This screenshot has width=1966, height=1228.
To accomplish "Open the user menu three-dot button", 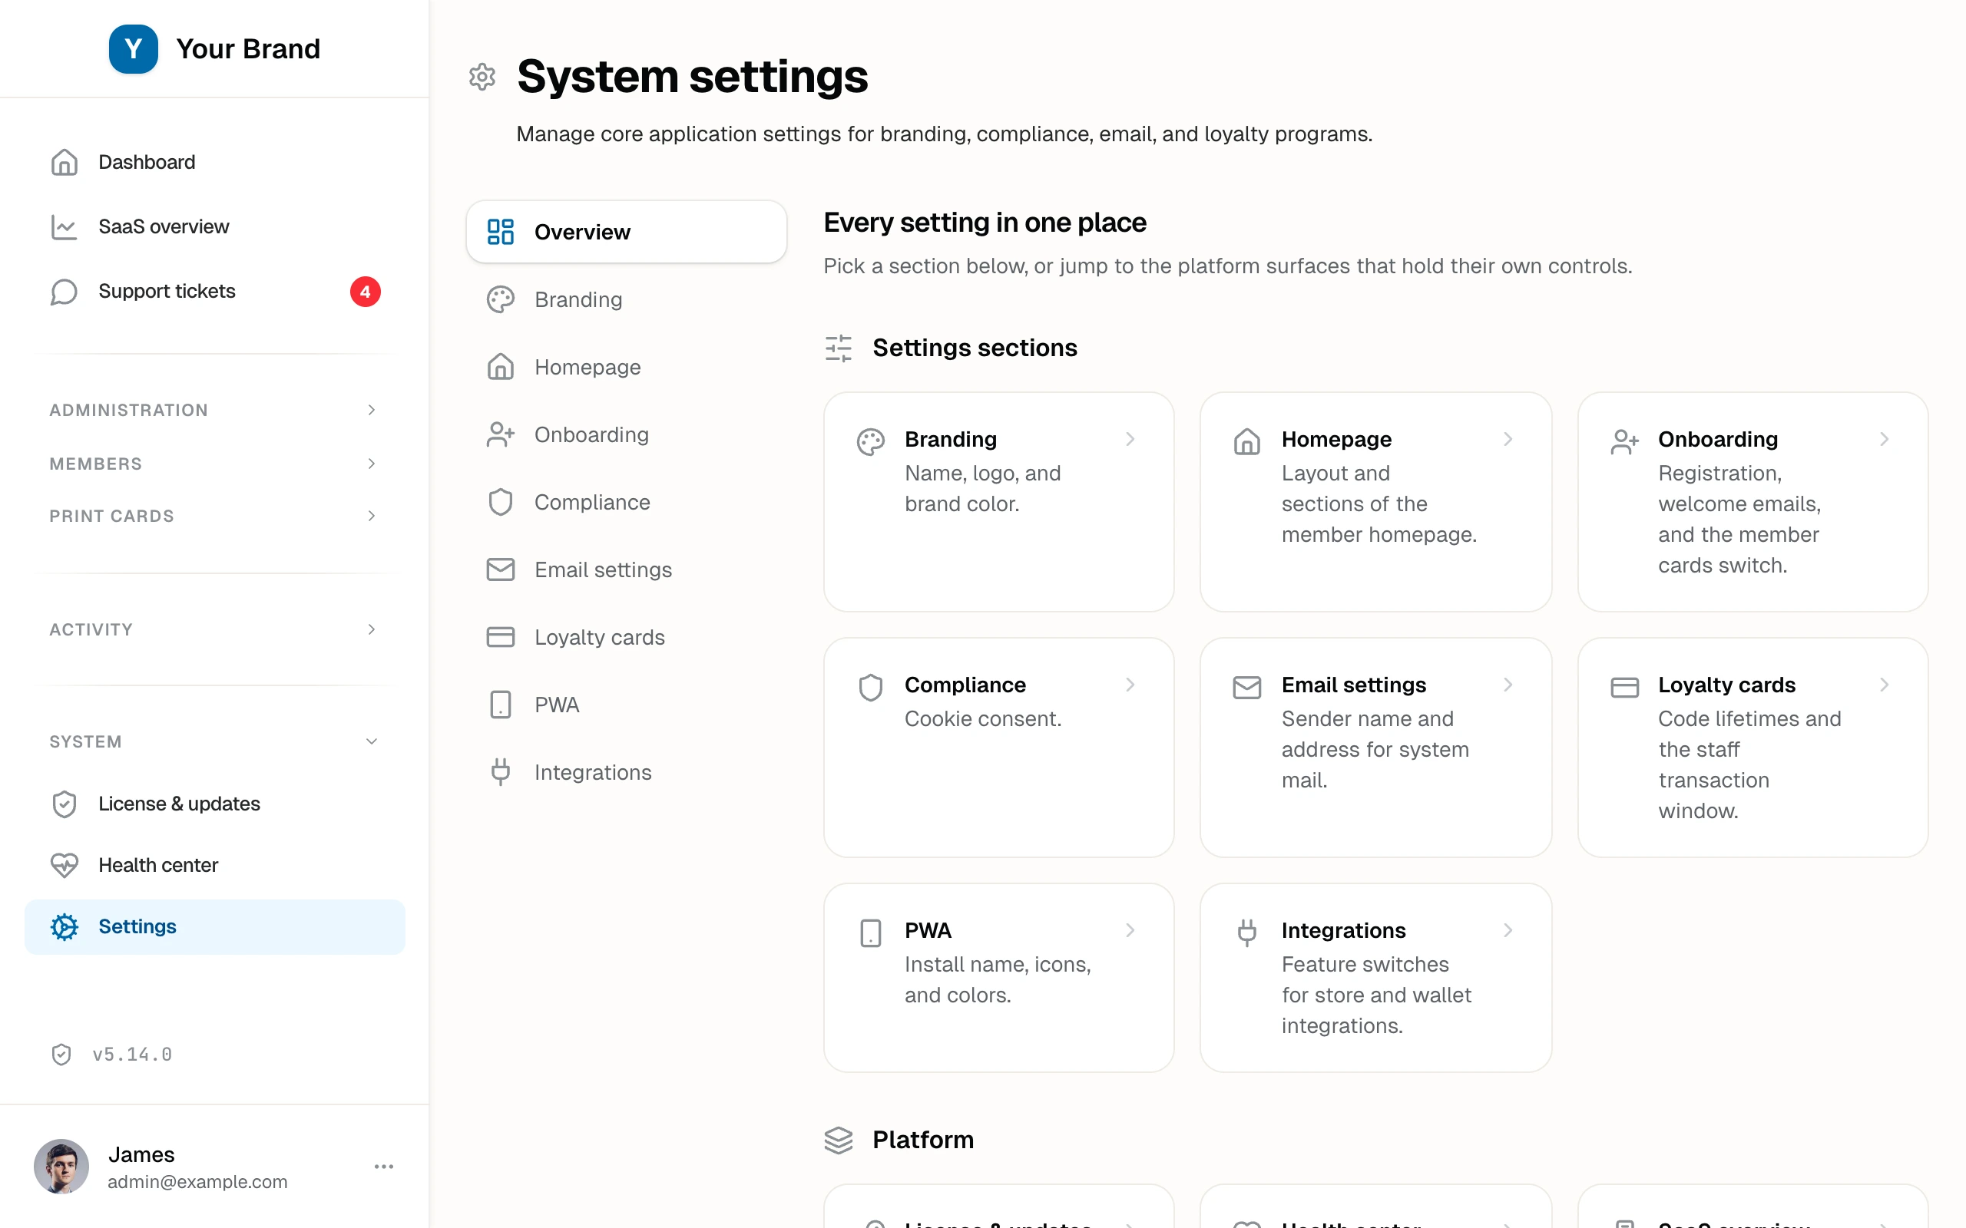I will (383, 1167).
